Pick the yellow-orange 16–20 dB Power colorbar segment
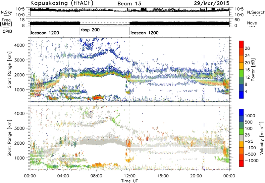This screenshot has width=265, height=183. [241, 66]
